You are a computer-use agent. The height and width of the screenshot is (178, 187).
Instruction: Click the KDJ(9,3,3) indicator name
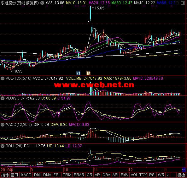point(15,98)
